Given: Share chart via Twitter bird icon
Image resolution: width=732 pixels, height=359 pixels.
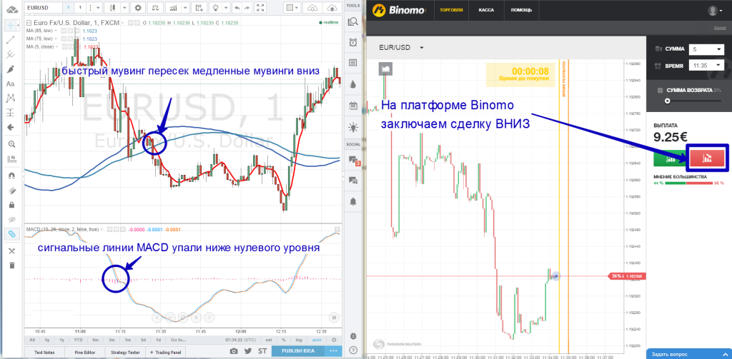Looking at the screenshot, I should click(x=248, y=350).
